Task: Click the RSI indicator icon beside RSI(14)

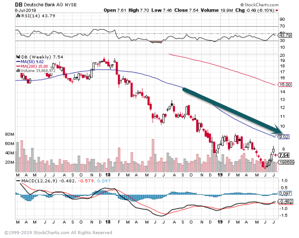Action: [18, 16]
